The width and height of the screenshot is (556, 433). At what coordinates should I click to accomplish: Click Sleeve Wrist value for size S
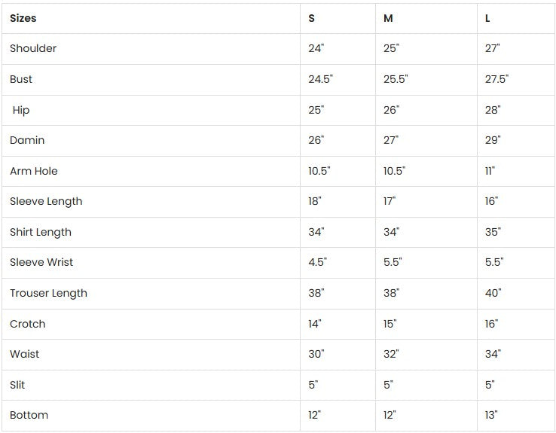coord(317,262)
